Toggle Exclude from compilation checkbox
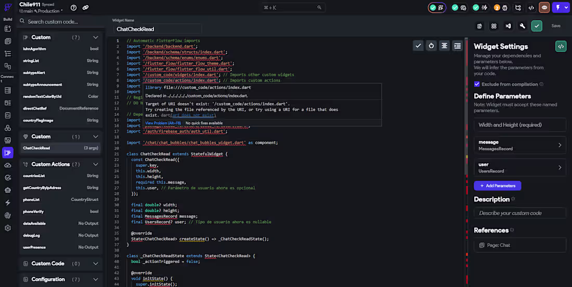The height and width of the screenshot is (287, 572). 477,84
